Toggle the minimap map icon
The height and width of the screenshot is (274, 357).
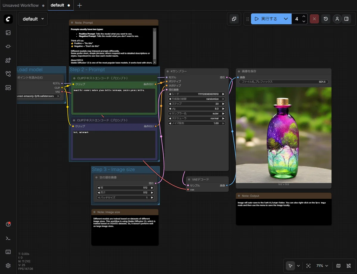[338, 266]
